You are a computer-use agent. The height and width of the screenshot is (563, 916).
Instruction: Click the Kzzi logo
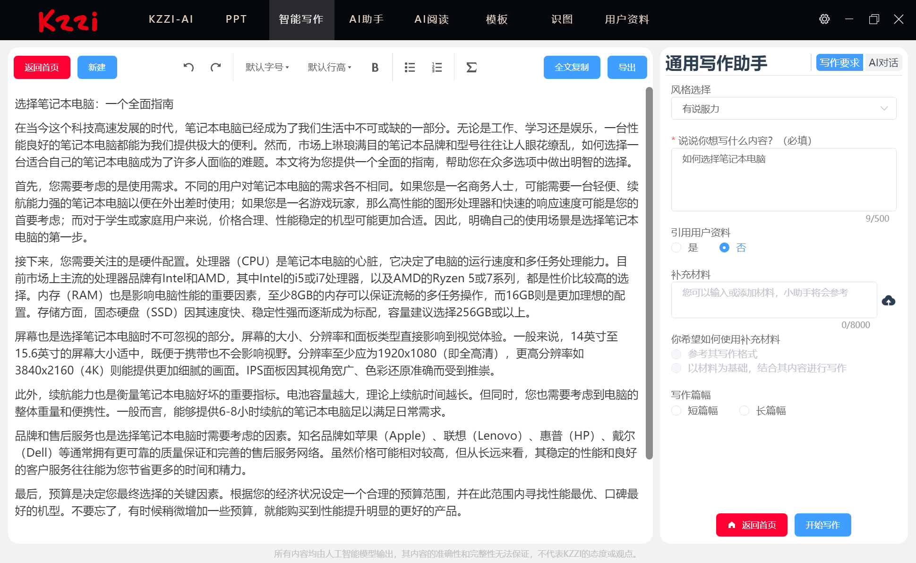tap(68, 20)
